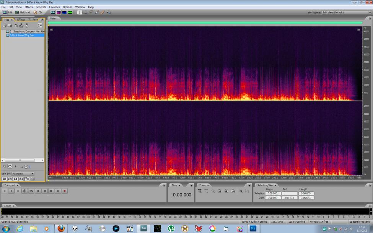373x233 pixels.
Task: Open Zoom panel options menu arrow
Action: tap(249, 185)
